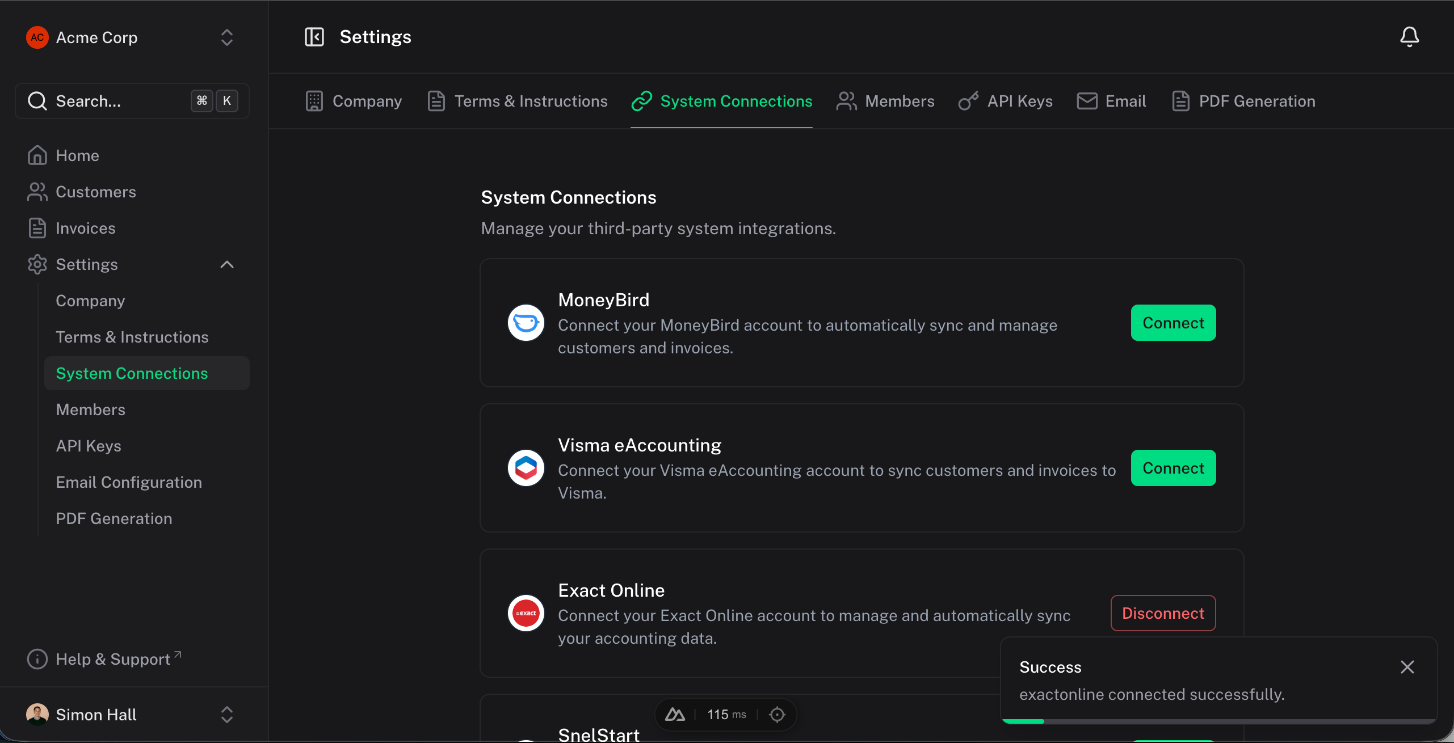This screenshot has width=1454, height=743.
Task: Click the Customers people icon
Action: pos(37,192)
